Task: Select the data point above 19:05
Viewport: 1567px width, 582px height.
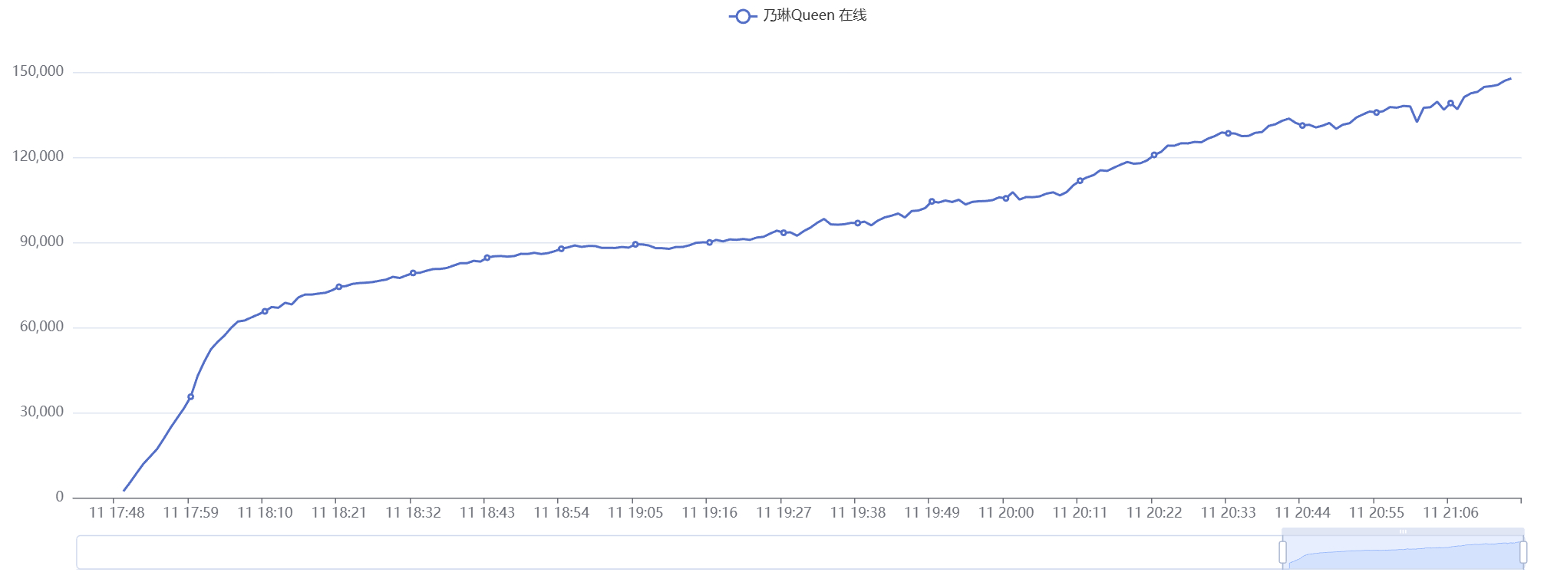Action: (635, 245)
